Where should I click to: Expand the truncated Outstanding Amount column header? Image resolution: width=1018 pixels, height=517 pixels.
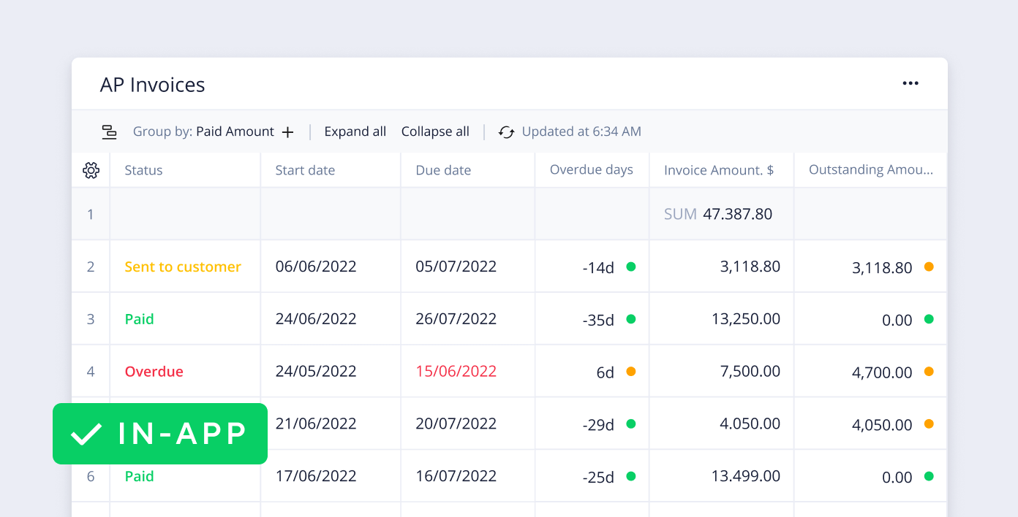tap(870, 169)
